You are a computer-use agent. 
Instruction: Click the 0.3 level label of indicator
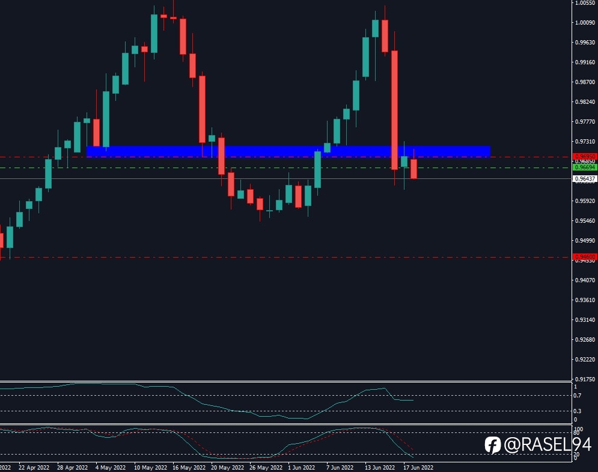(x=578, y=411)
